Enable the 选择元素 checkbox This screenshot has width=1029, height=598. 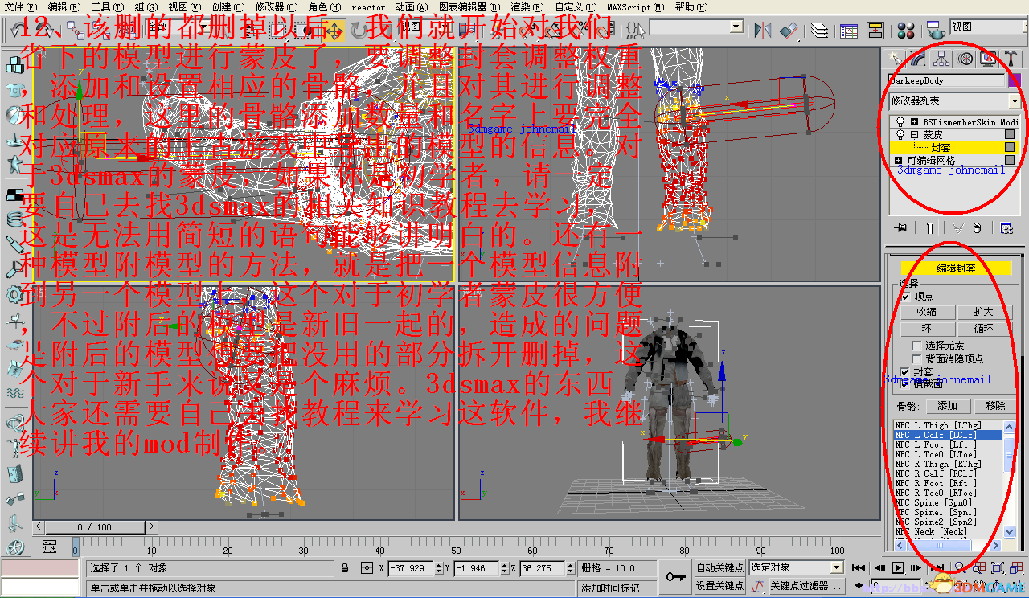pyautogui.click(x=916, y=346)
